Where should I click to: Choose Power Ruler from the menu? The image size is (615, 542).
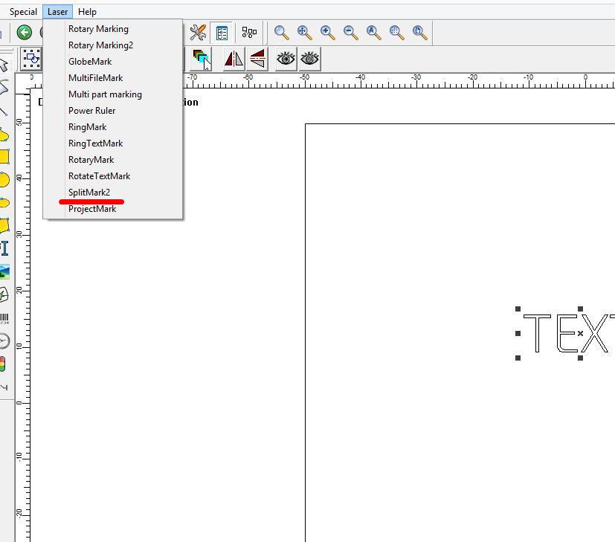coord(91,111)
